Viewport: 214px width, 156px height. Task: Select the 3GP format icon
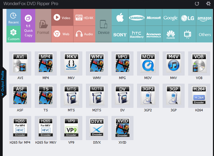[174, 96]
